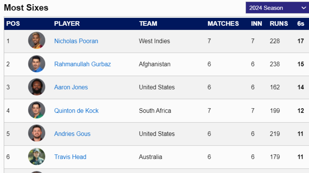Click Rahmanullah Gurbaz's avatar photo
Screen dimensions: 309x173
37,64
